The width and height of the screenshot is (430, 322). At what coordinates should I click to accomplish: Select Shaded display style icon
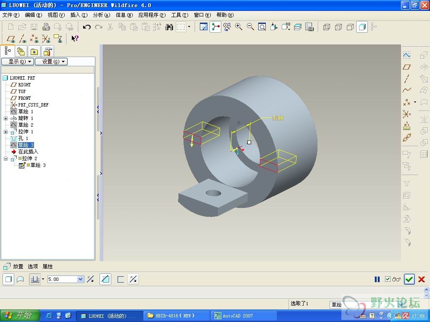tap(362, 27)
